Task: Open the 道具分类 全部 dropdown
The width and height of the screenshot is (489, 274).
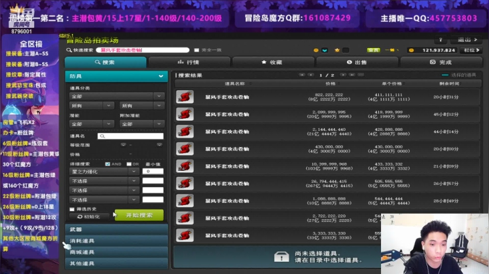Action: [117, 96]
